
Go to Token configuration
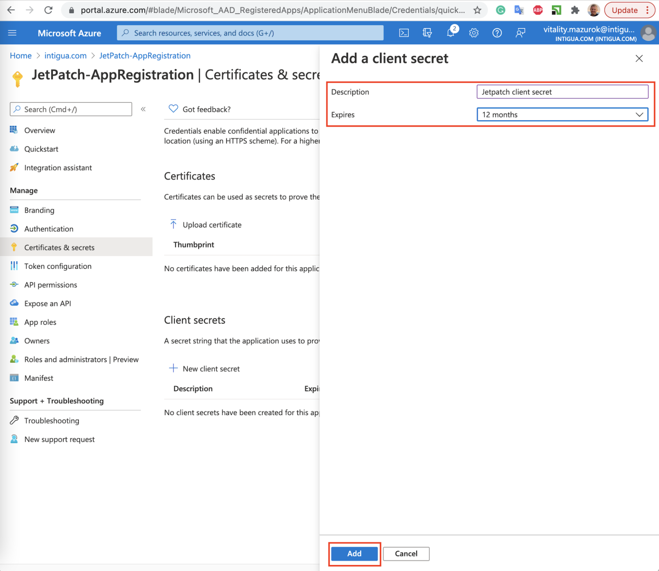click(58, 266)
